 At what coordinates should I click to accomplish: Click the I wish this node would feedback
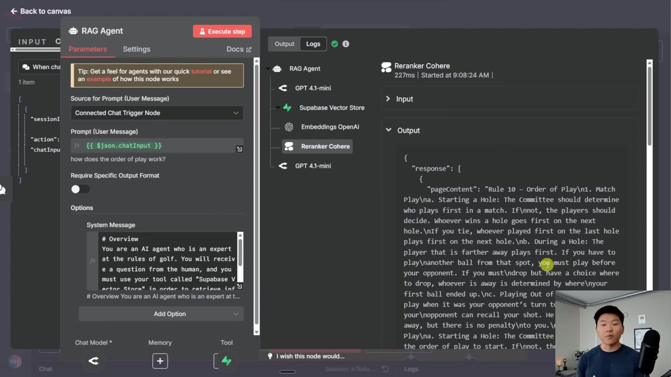(x=311, y=356)
